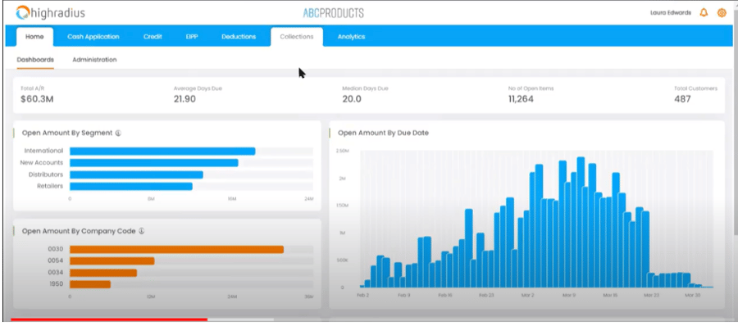Image resolution: width=738 pixels, height=326 pixels.
Task: Click info icon beside Open Amount By Company Code
Action: pyautogui.click(x=141, y=231)
